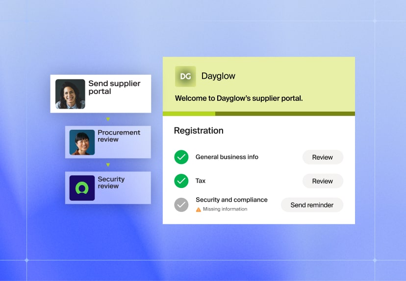Image resolution: width=406 pixels, height=281 pixels.
Task: Select the Procurement review step card
Action: [x=108, y=142]
